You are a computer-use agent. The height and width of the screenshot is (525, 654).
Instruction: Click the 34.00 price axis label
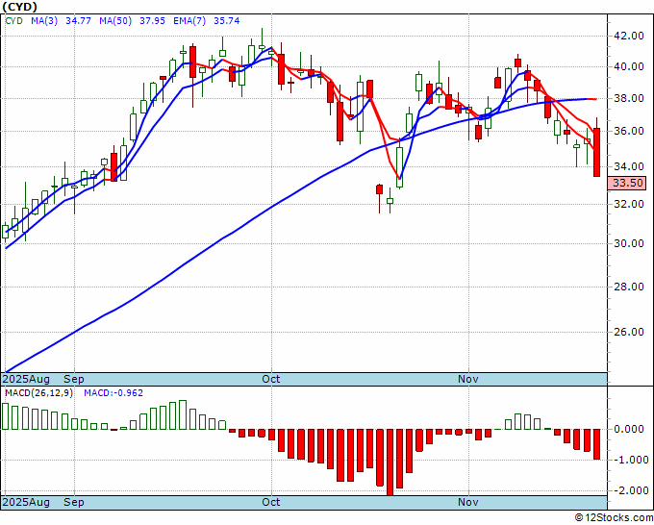click(x=629, y=166)
